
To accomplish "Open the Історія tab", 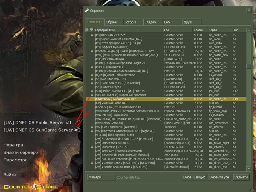I will point(133,22).
